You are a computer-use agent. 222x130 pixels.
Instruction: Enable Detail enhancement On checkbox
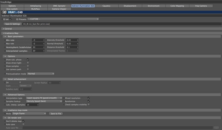coord(20,83)
